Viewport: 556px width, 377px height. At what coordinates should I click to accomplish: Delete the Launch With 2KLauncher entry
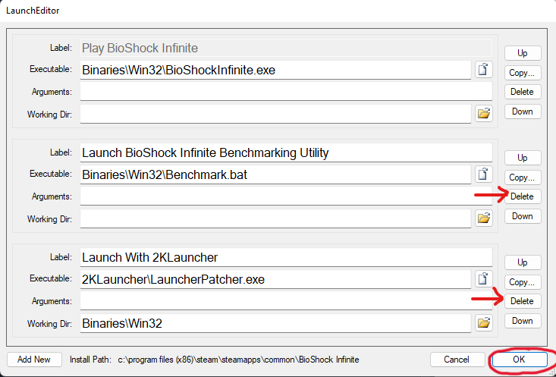tap(522, 301)
